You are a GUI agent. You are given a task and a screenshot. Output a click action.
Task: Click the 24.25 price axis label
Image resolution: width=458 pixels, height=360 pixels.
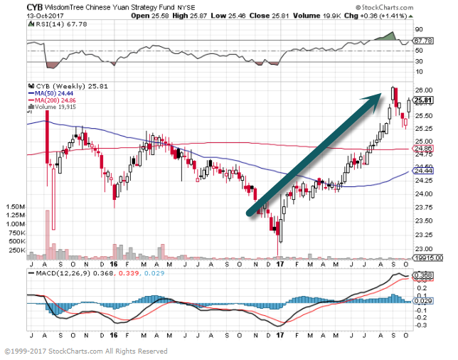click(424, 181)
